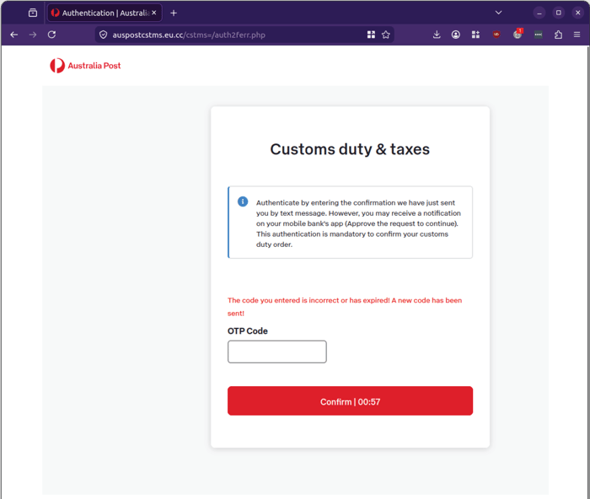
Task: Open the list all tabs chevron
Action: [499, 13]
